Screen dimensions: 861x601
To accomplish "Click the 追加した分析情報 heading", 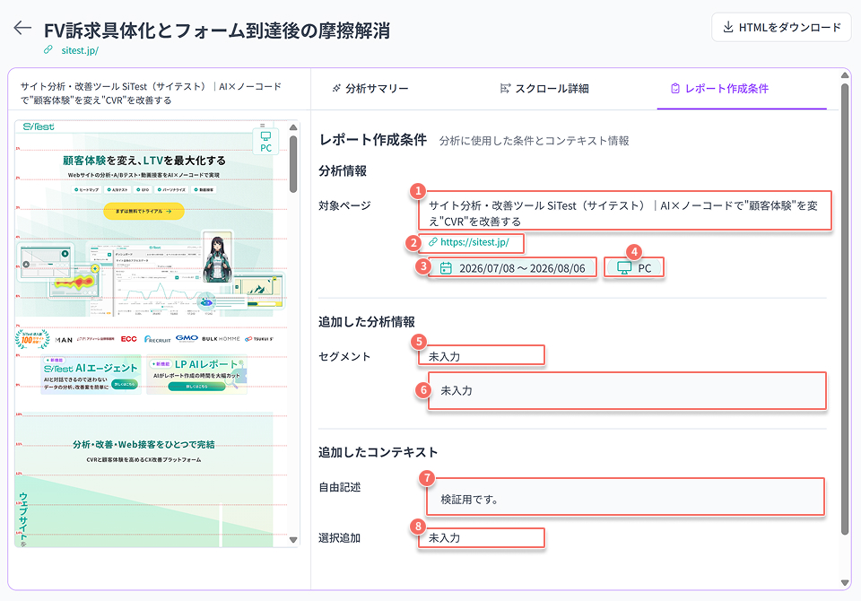I will click(366, 322).
